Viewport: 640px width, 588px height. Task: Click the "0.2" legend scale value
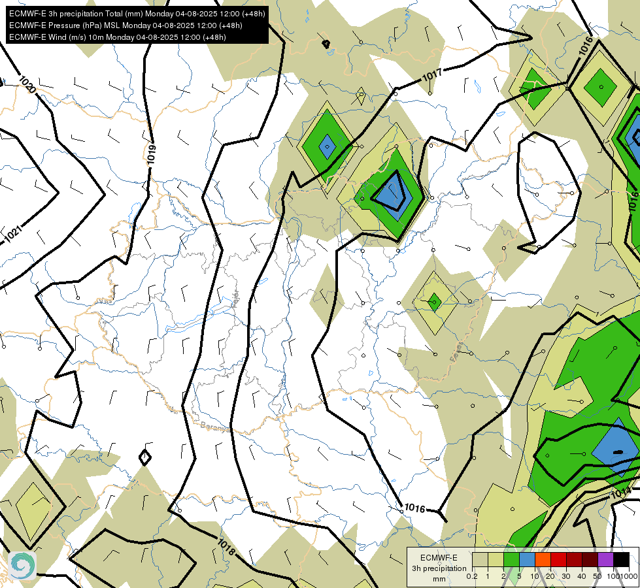[x=472, y=577]
